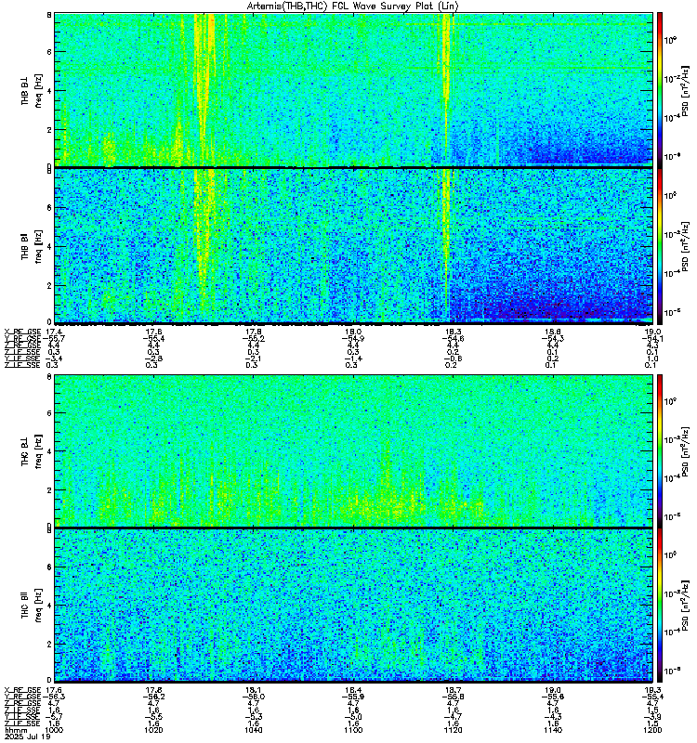697x743 pixels.
Task: Click the THC B⊥ panel color bar
Action: [660, 450]
